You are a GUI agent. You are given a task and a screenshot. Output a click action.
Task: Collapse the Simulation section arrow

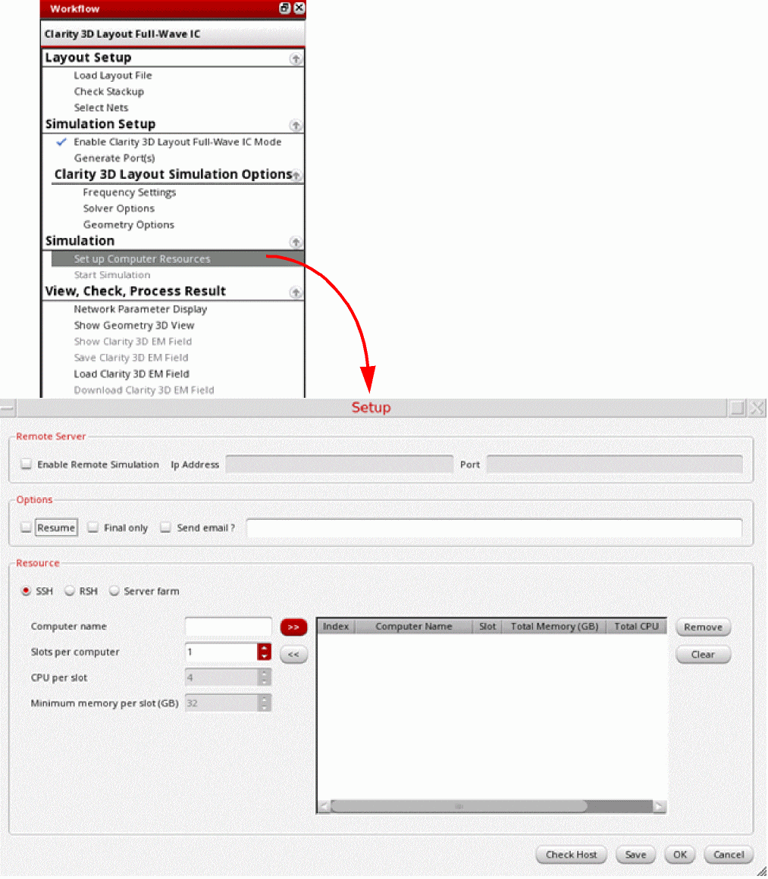(x=296, y=242)
